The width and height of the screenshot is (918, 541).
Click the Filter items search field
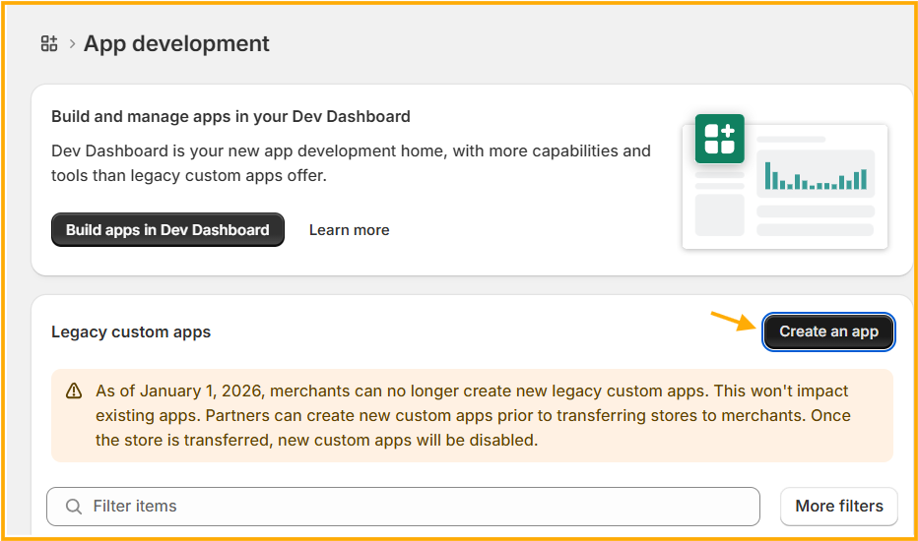[x=403, y=506]
